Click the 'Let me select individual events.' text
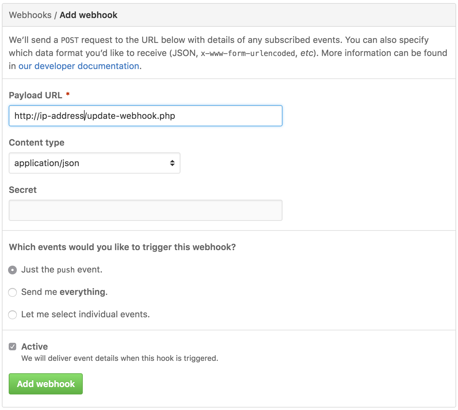458x410 pixels. (x=86, y=314)
